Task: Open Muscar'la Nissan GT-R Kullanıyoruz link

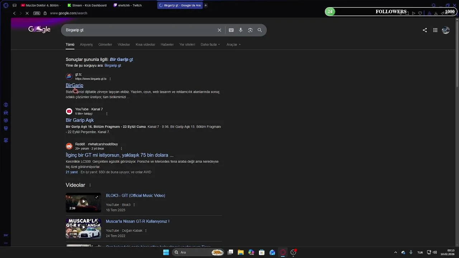Action: coord(137,221)
